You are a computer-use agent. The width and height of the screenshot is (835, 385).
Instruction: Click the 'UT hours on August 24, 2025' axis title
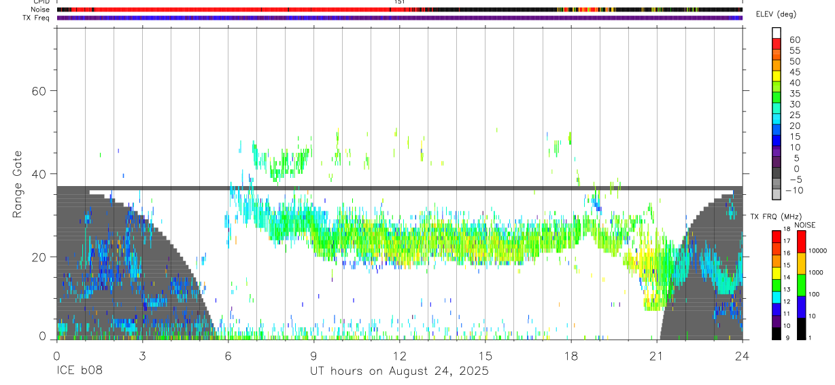click(399, 372)
